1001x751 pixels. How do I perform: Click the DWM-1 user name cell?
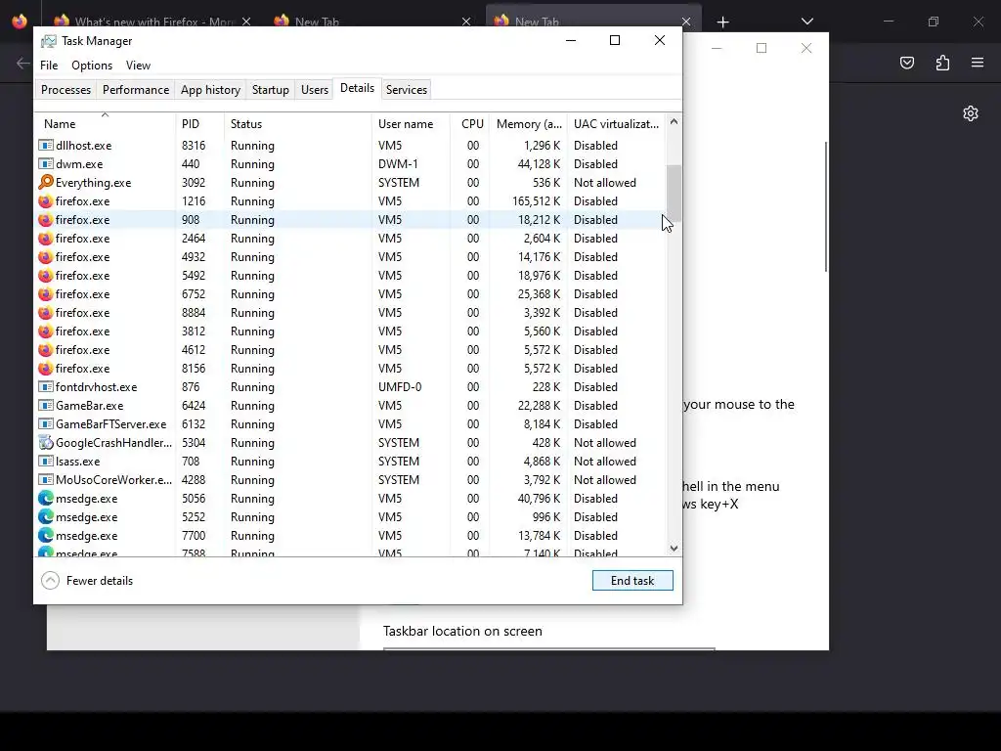pyautogui.click(x=398, y=164)
